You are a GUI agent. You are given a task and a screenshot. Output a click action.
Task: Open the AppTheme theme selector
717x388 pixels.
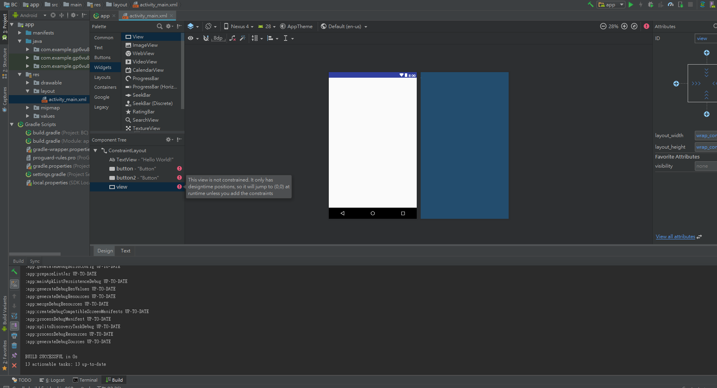296,26
